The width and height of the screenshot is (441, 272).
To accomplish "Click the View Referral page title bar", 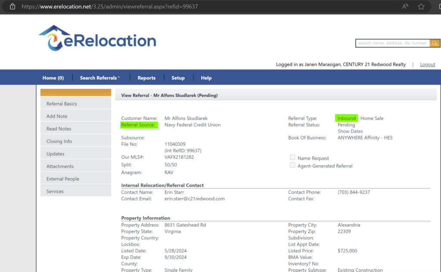I will click(276, 95).
